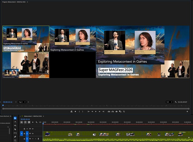
Task: Play the program sequence
Action: coord(96,112)
